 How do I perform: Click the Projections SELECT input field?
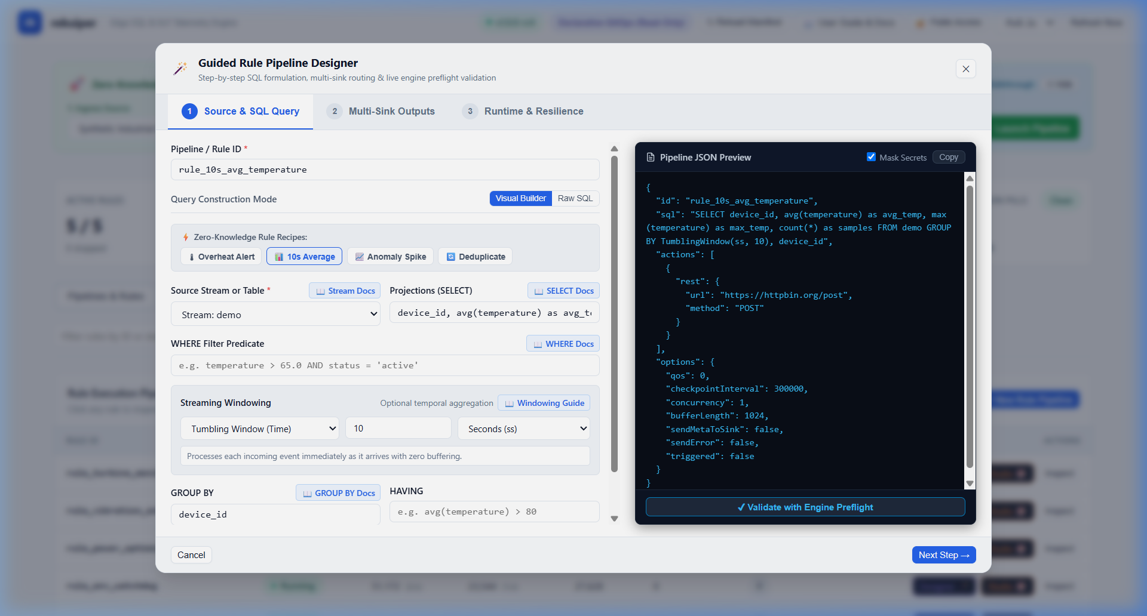(494, 313)
